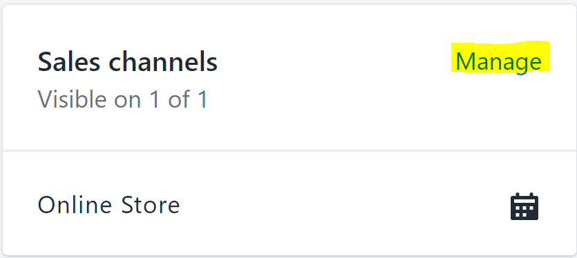The image size is (577, 258).
Task: Select the Manage link in Sales channels card
Action: [x=499, y=61]
